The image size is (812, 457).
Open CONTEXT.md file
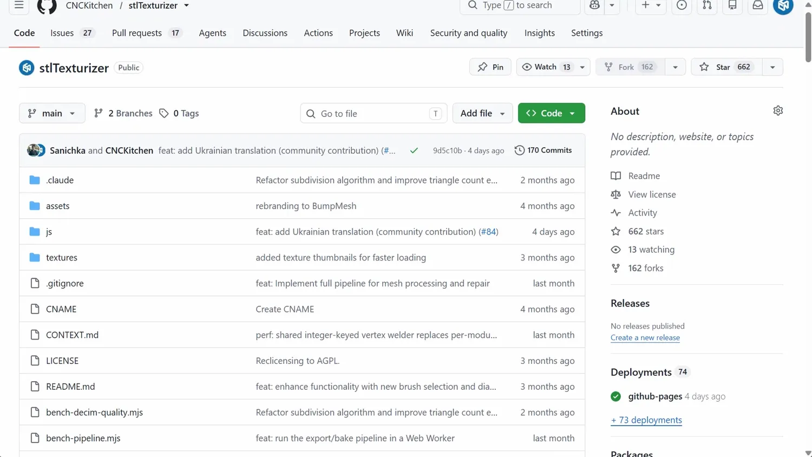(x=73, y=335)
